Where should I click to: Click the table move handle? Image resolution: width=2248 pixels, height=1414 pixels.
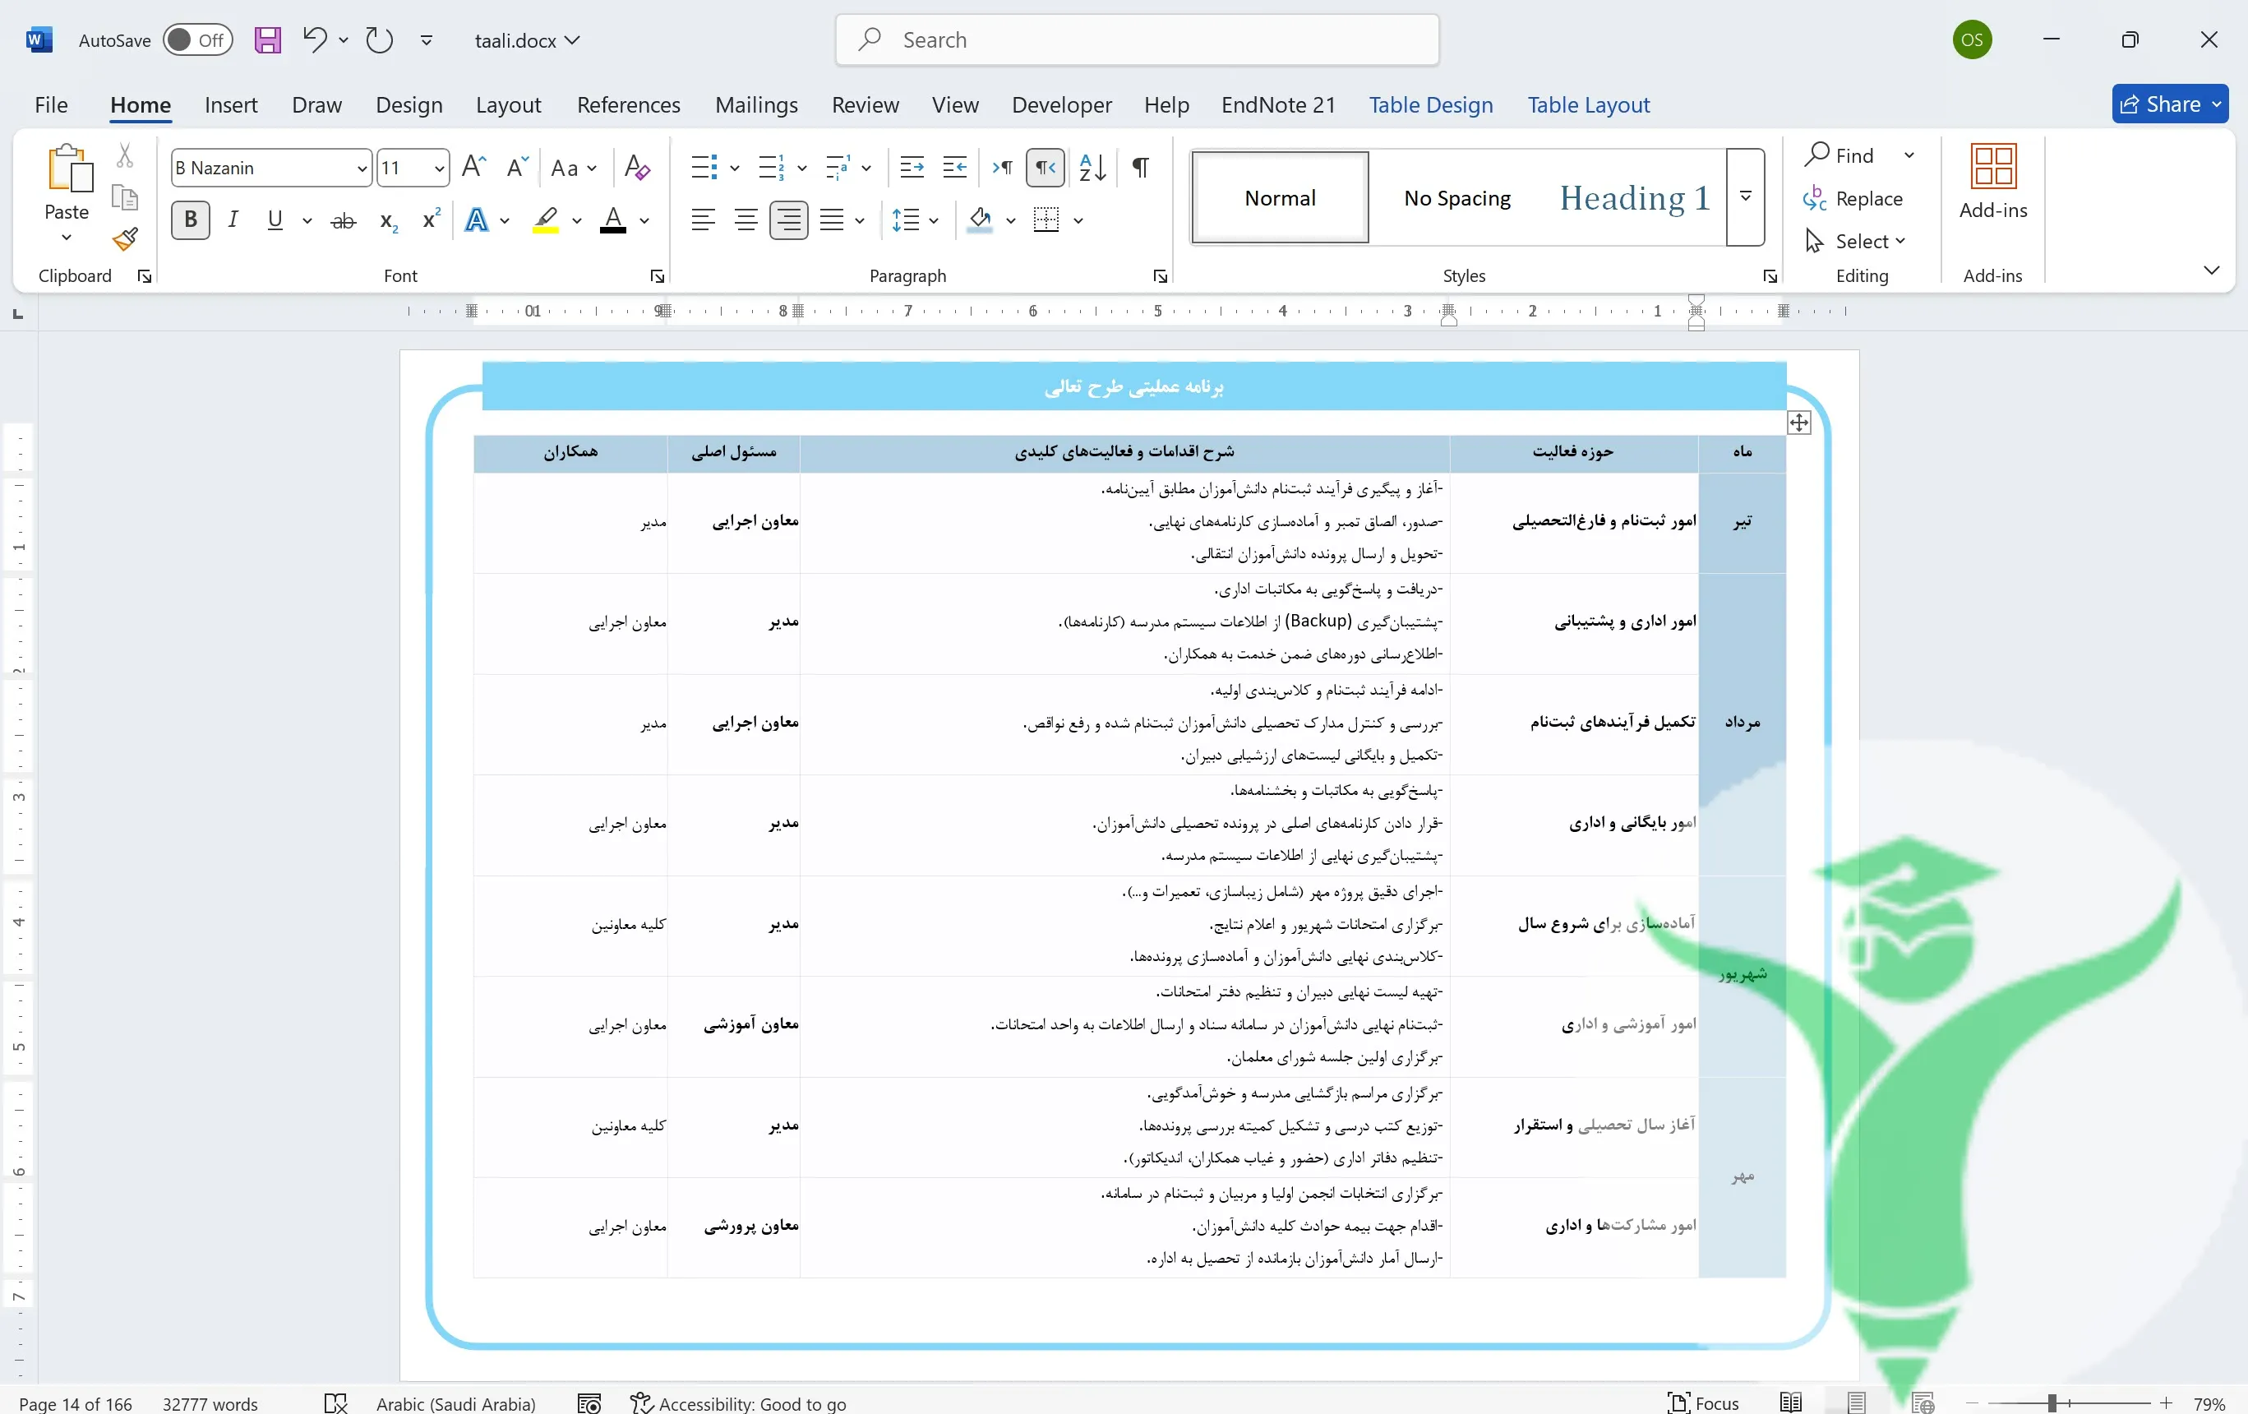1799,423
